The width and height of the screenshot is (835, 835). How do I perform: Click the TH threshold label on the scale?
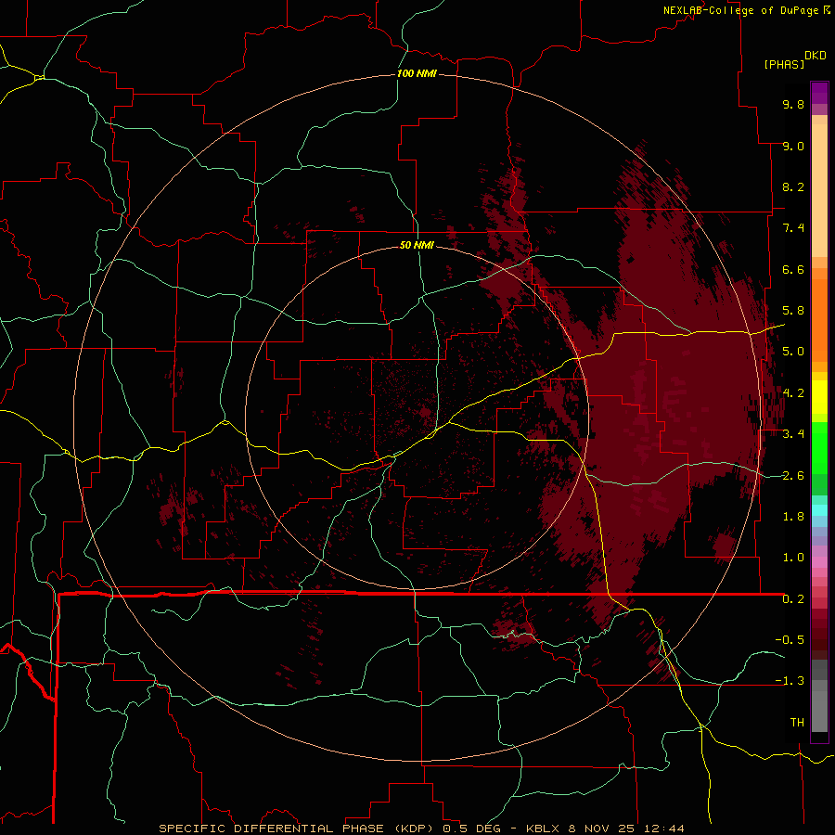click(797, 723)
